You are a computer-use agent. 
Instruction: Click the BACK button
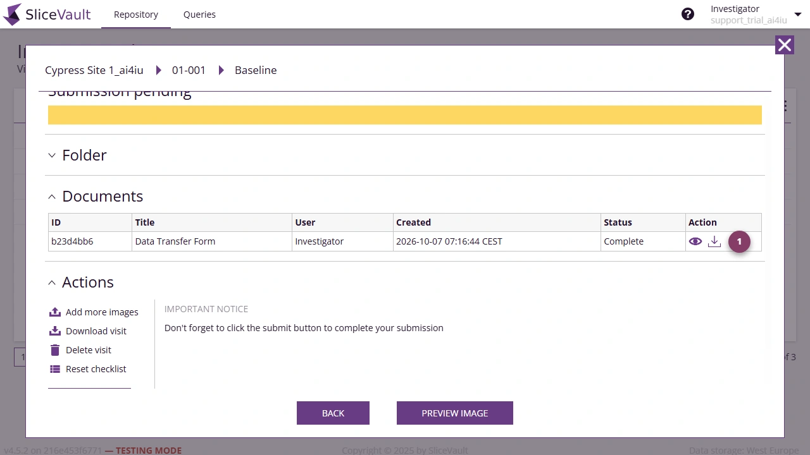[333, 413]
